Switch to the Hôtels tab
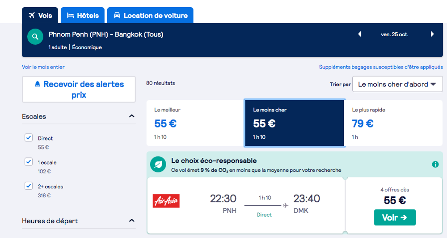447x238 pixels. pyautogui.click(x=83, y=15)
